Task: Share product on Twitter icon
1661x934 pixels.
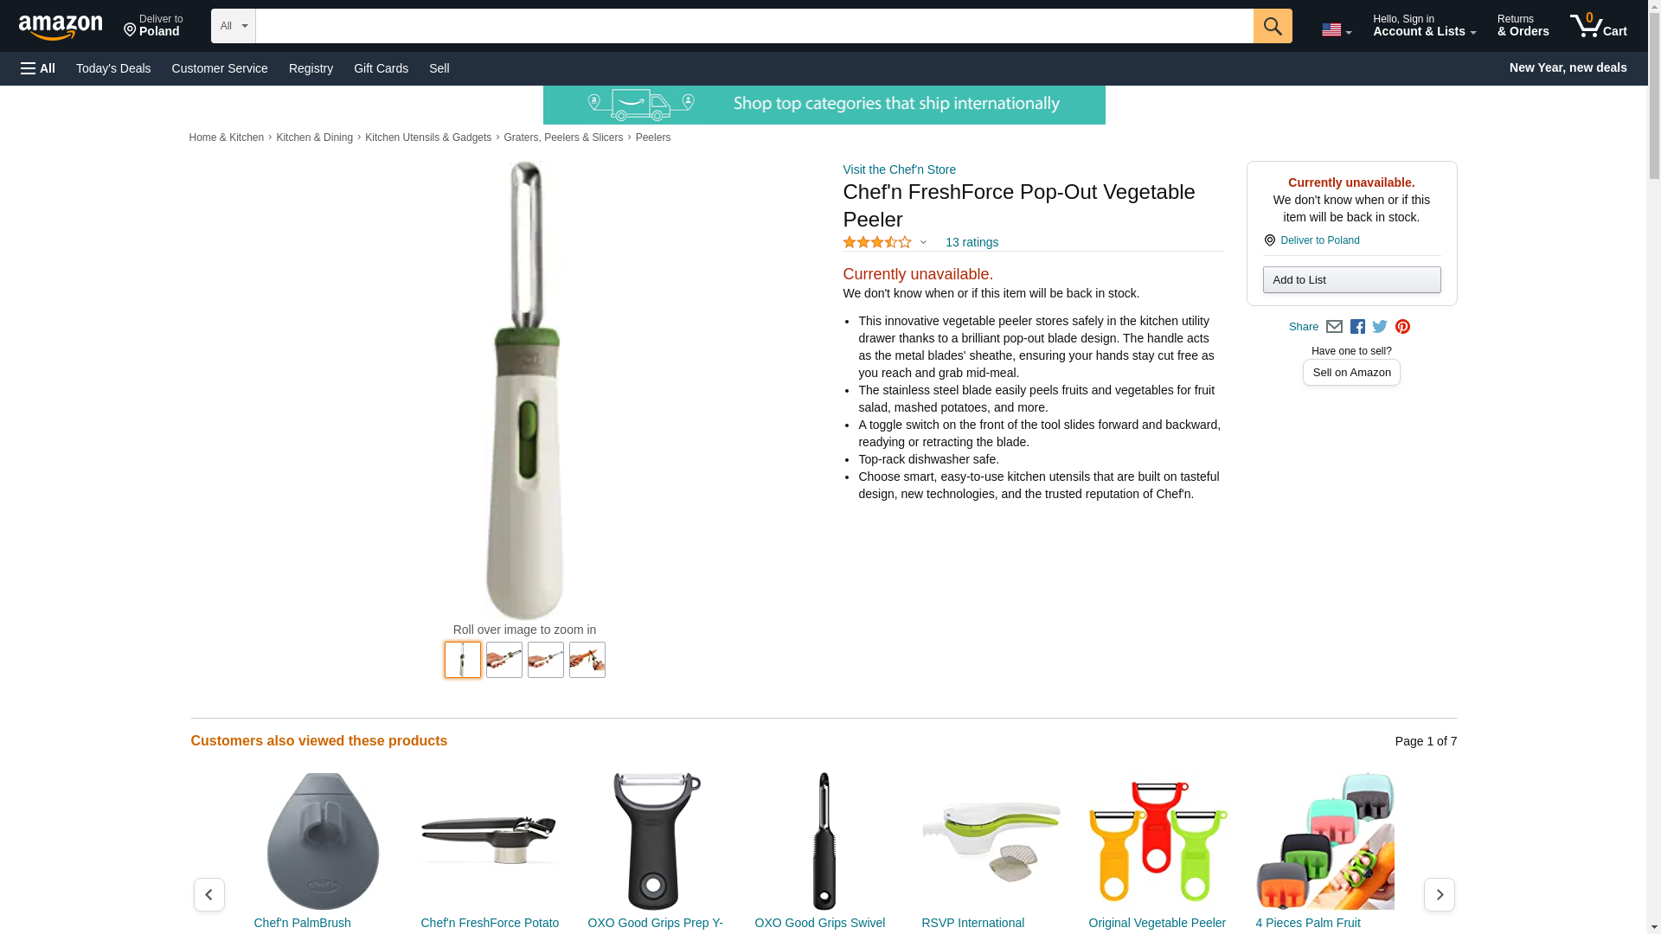Action: tap(1380, 327)
